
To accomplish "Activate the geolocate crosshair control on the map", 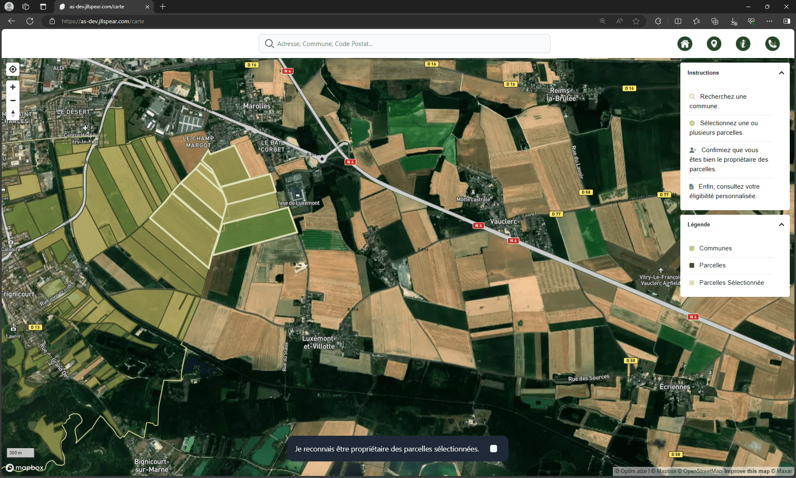I will pyautogui.click(x=12, y=69).
